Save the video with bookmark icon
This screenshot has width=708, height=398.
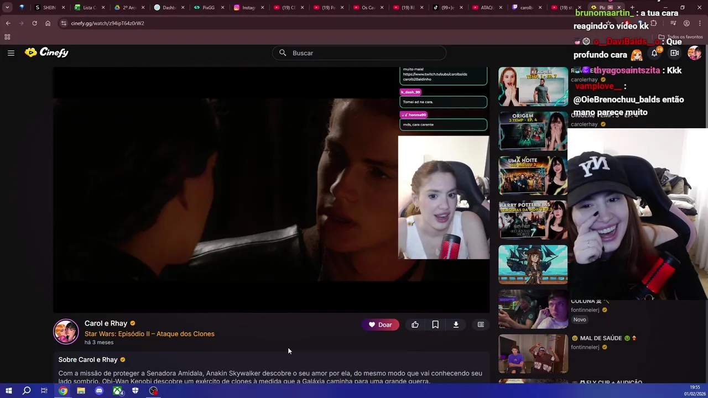pyautogui.click(x=435, y=324)
